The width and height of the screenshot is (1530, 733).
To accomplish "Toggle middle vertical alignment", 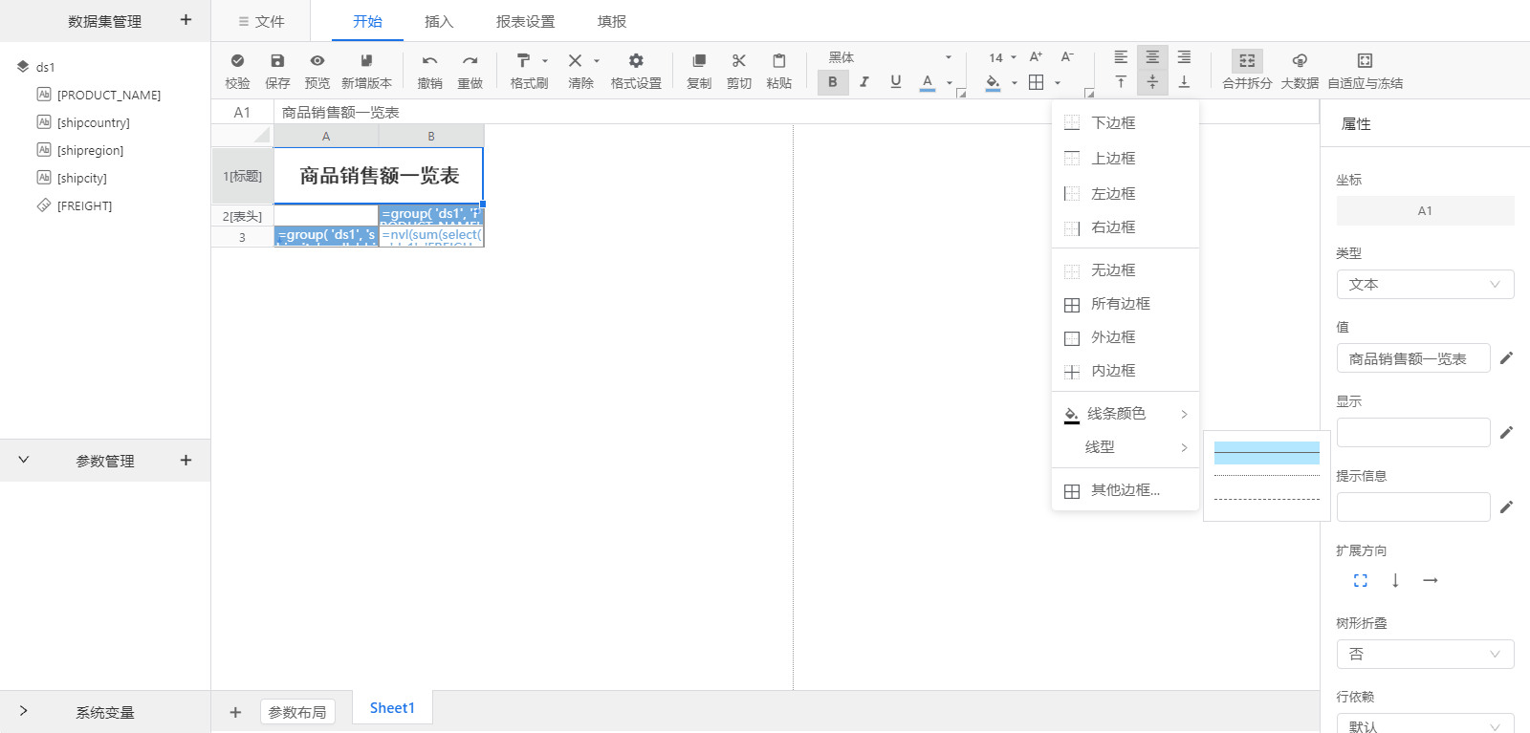I will pyautogui.click(x=1152, y=82).
